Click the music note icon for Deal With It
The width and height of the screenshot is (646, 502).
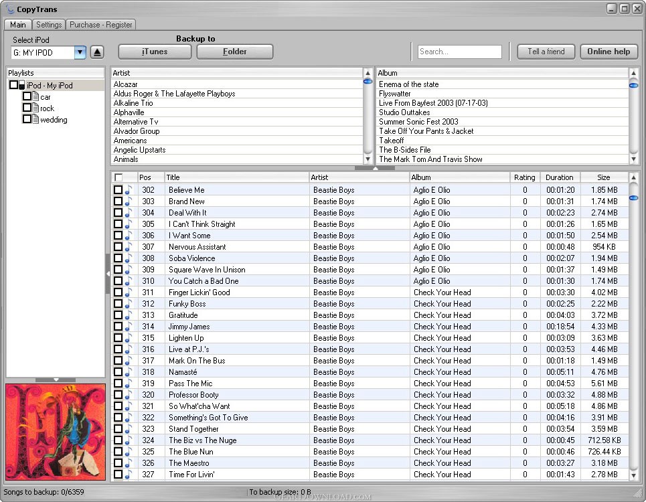point(129,212)
